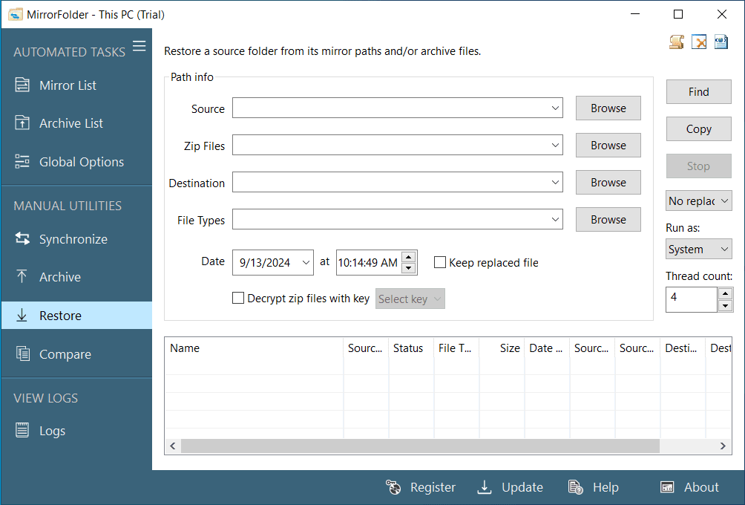Viewport: 745px width, 505px height.
Task: Open the Archive List panel
Action: pyautogui.click(x=76, y=123)
